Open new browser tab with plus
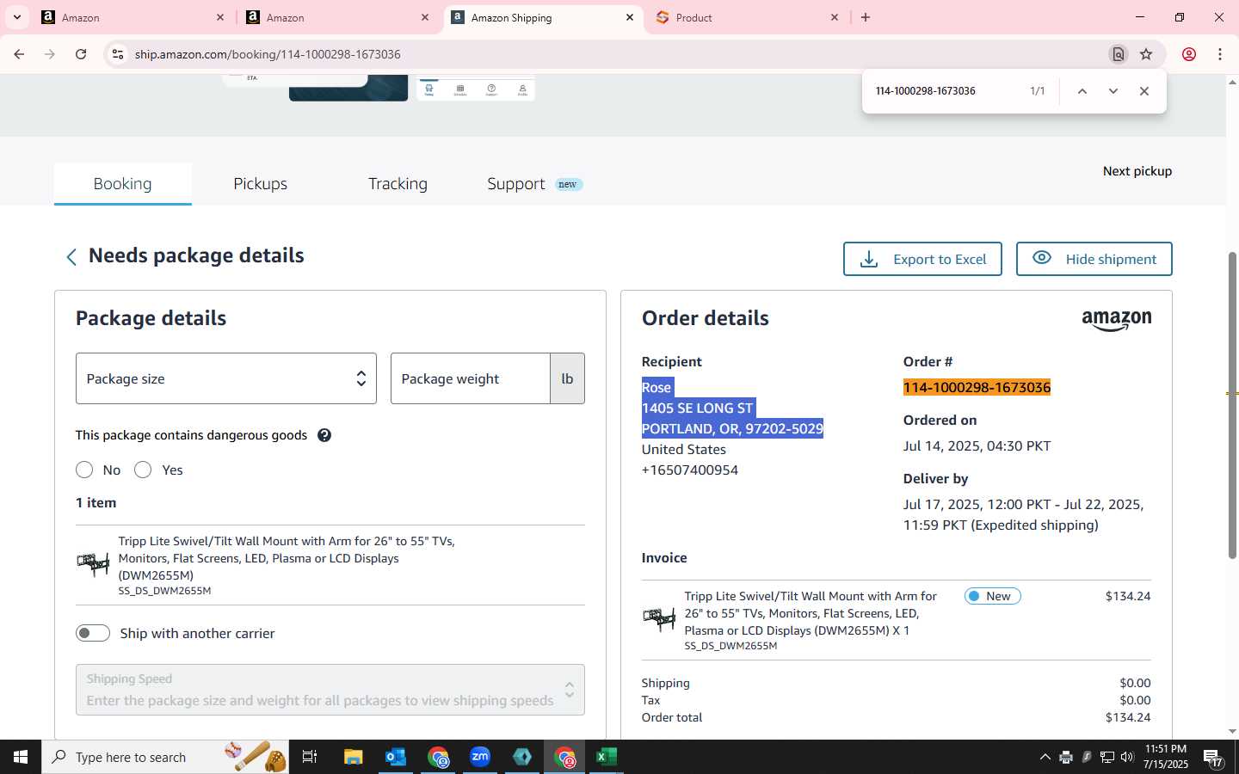 [866, 17]
